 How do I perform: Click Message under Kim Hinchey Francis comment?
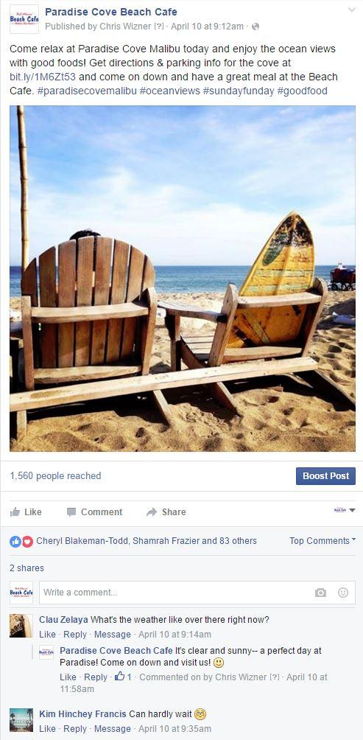coord(113,729)
